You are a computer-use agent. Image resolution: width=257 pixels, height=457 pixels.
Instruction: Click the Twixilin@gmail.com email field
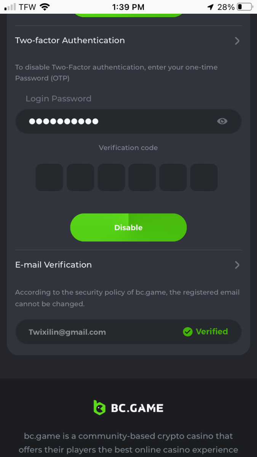click(67, 332)
